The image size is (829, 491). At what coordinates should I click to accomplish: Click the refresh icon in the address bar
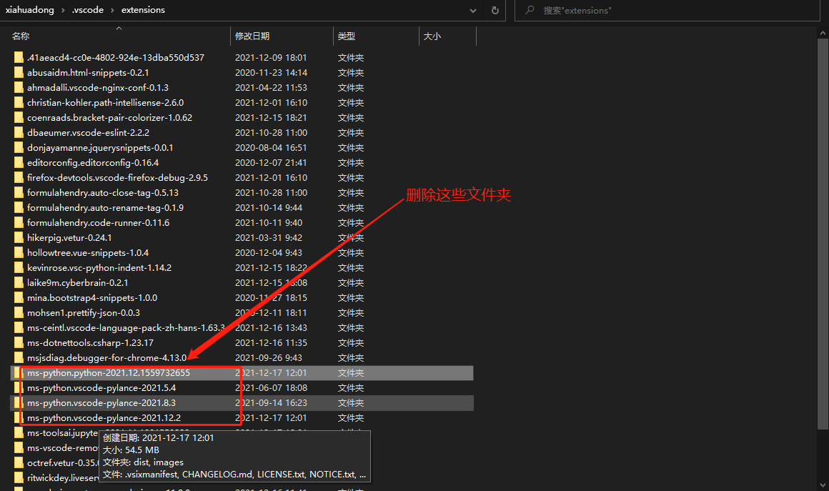495,10
